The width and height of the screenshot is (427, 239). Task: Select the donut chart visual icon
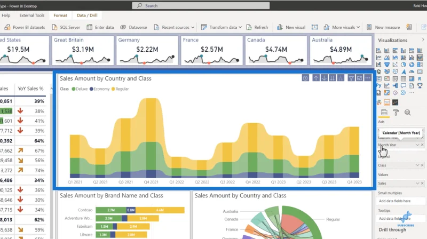pos(412,65)
